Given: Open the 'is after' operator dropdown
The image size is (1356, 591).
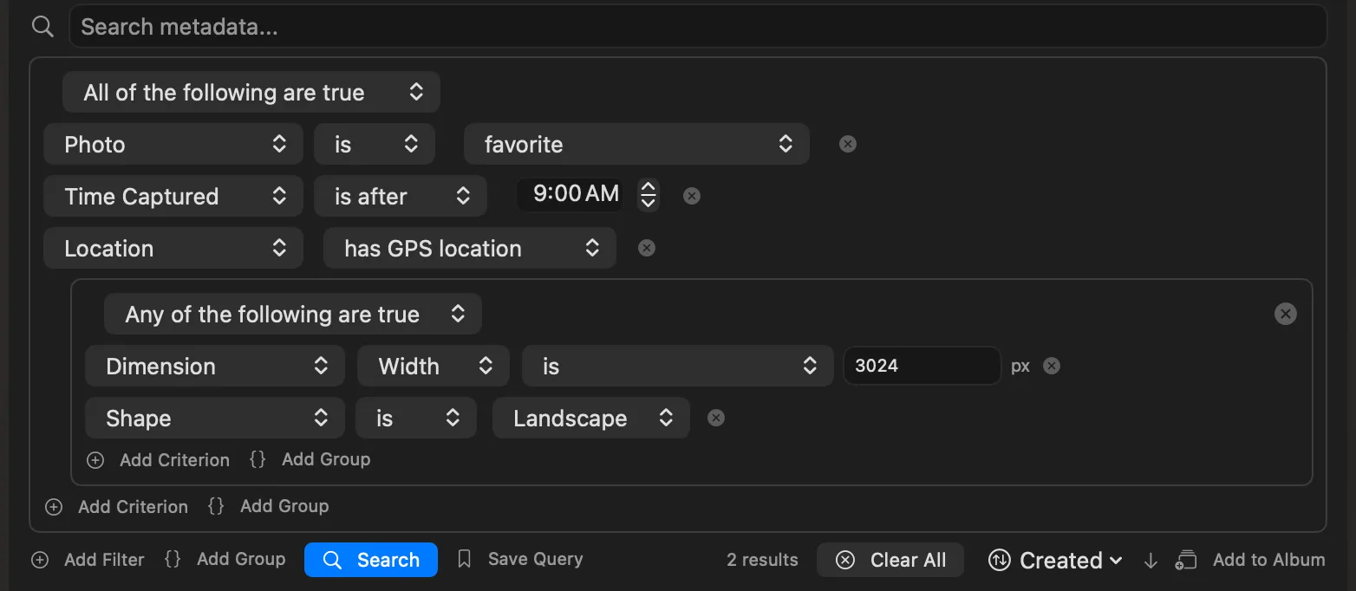Looking at the screenshot, I should tap(401, 196).
